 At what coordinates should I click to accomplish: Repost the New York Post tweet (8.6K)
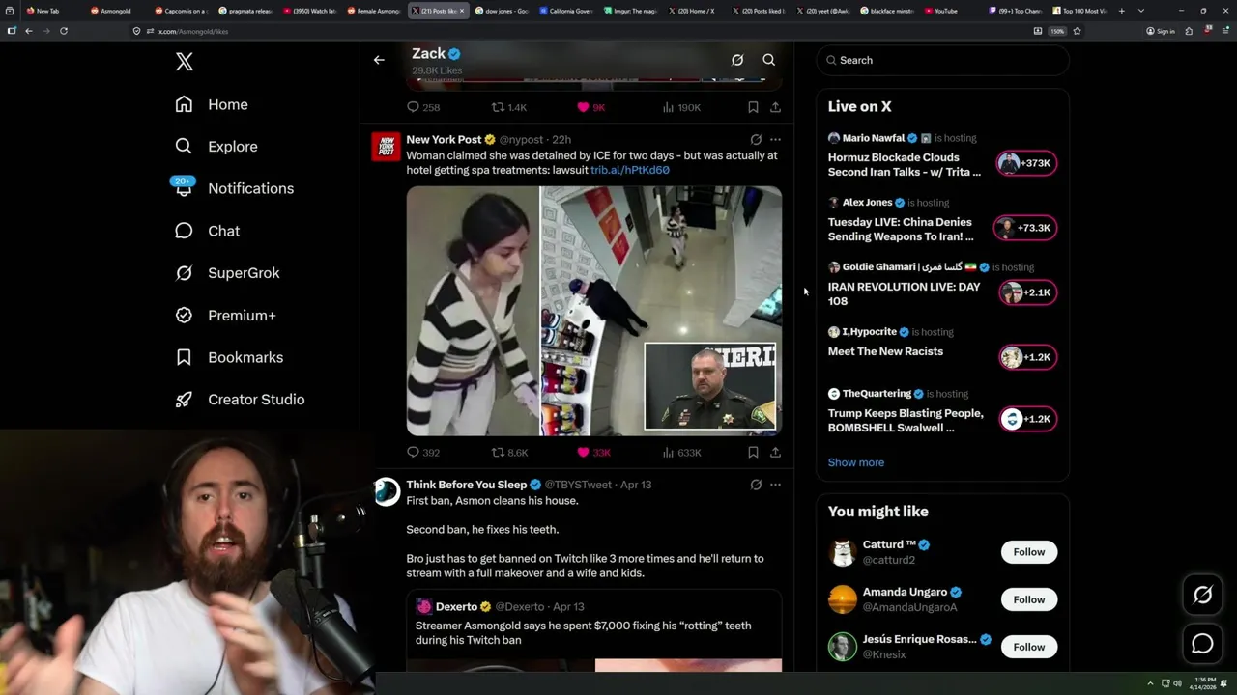click(x=509, y=452)
